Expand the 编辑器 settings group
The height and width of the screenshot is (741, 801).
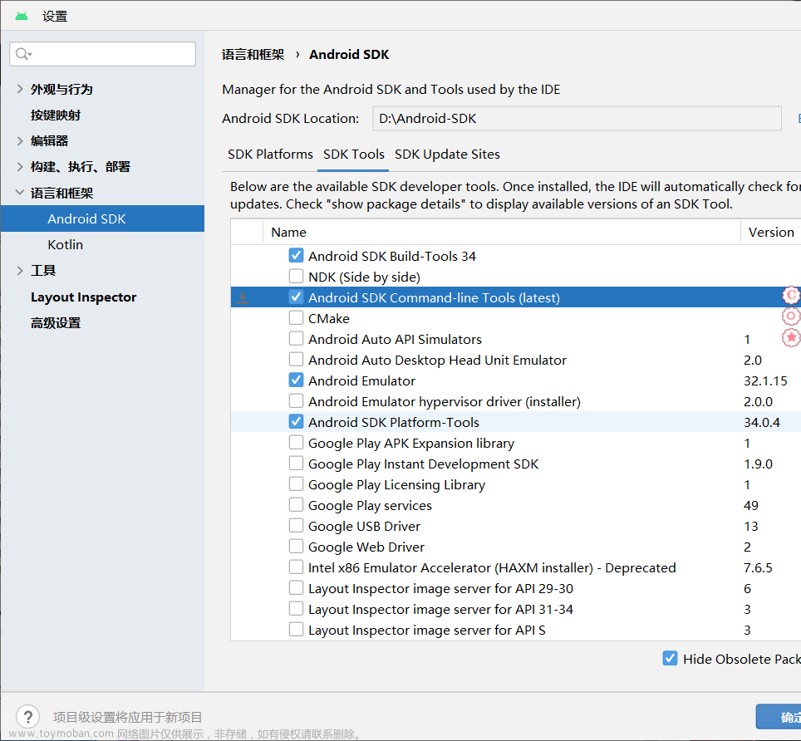[x=20, y=141]
